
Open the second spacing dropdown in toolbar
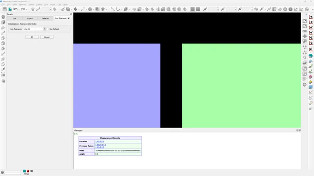point(235,9)
